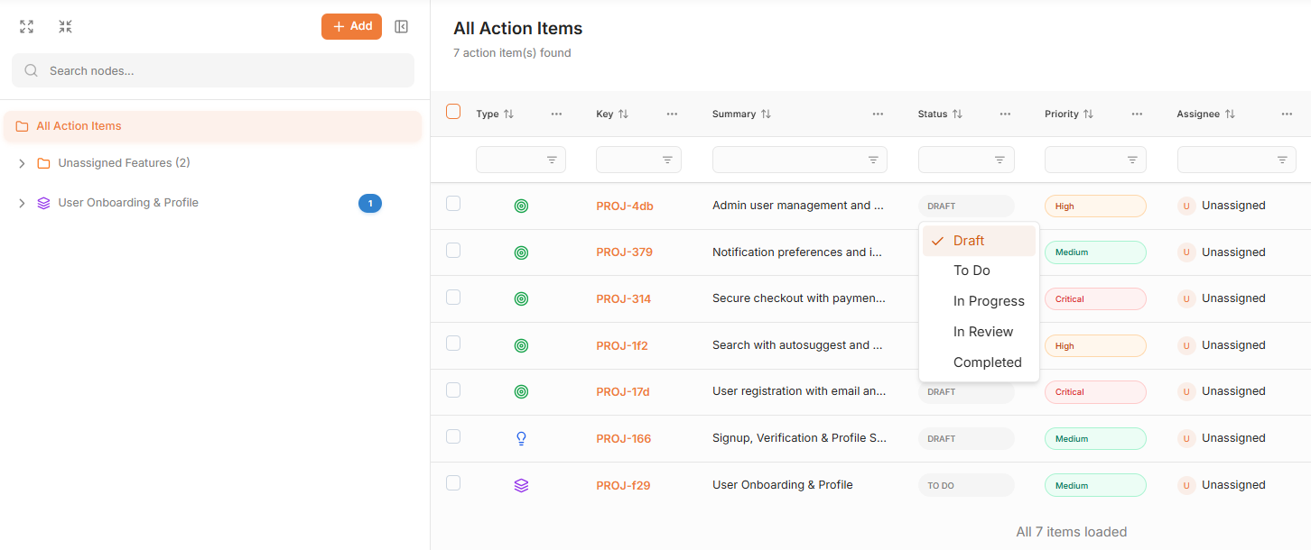
Task: Click lightbulb type icon for PROJ-166
Action: (x=521, y=438)
